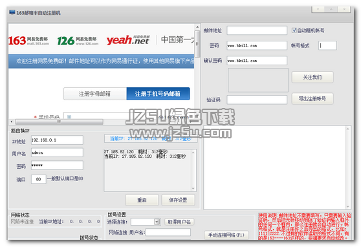Viewport: 361px width, 247px height.
Task: Click the 当前IP status bar text
Action: (x=151, y=138)
